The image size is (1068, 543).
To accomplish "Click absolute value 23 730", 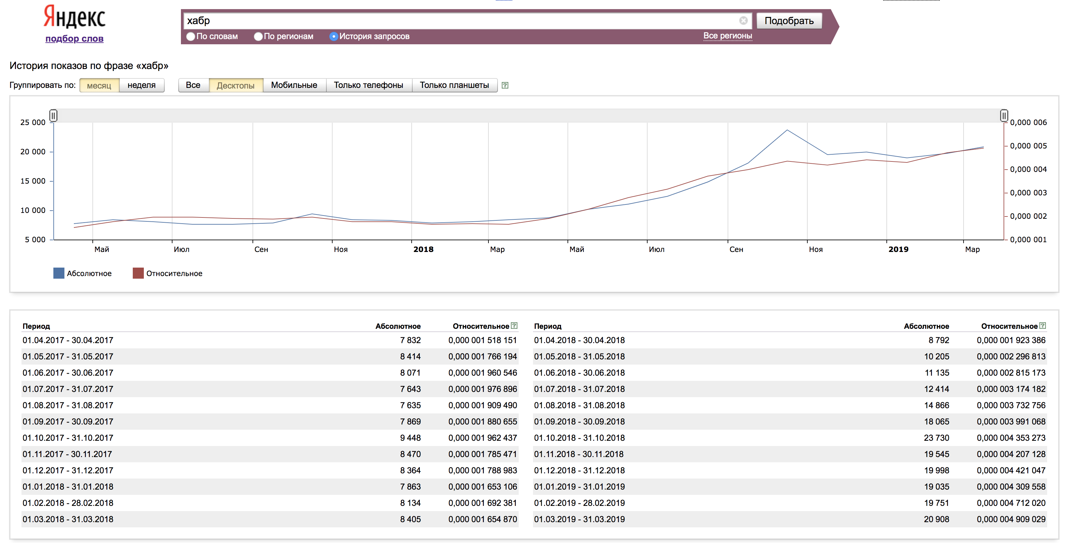I will (937, 438).
